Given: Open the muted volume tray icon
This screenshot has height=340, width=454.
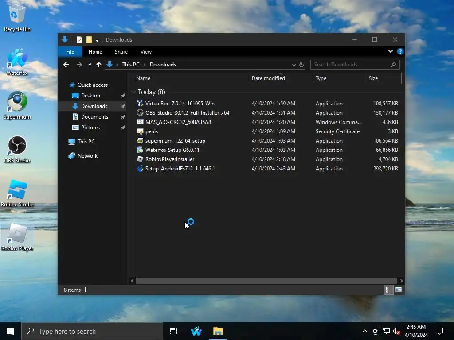Looking at the screenshot, I should click(x=397, y=331).
